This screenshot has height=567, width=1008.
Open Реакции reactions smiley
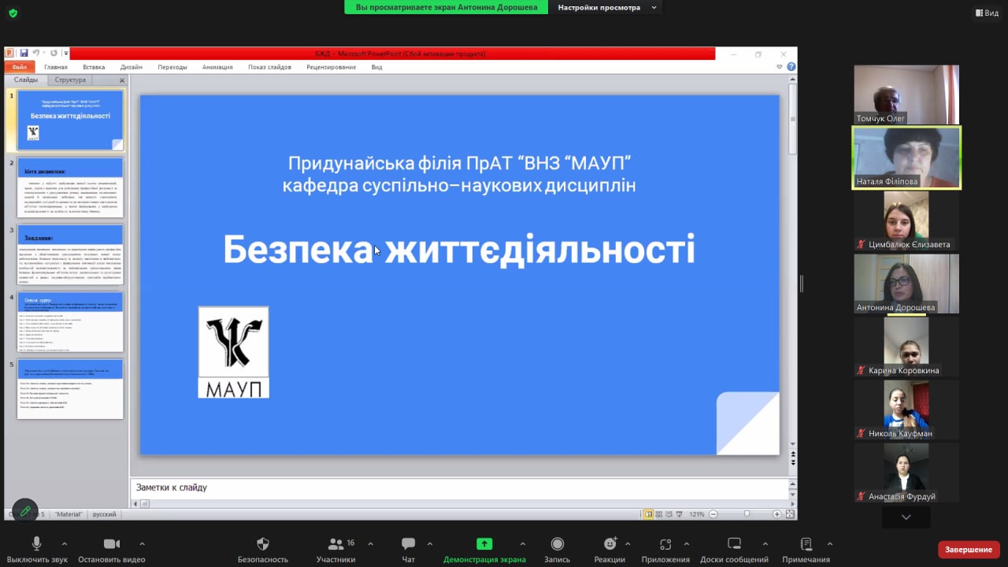click(x=610, y=544)
